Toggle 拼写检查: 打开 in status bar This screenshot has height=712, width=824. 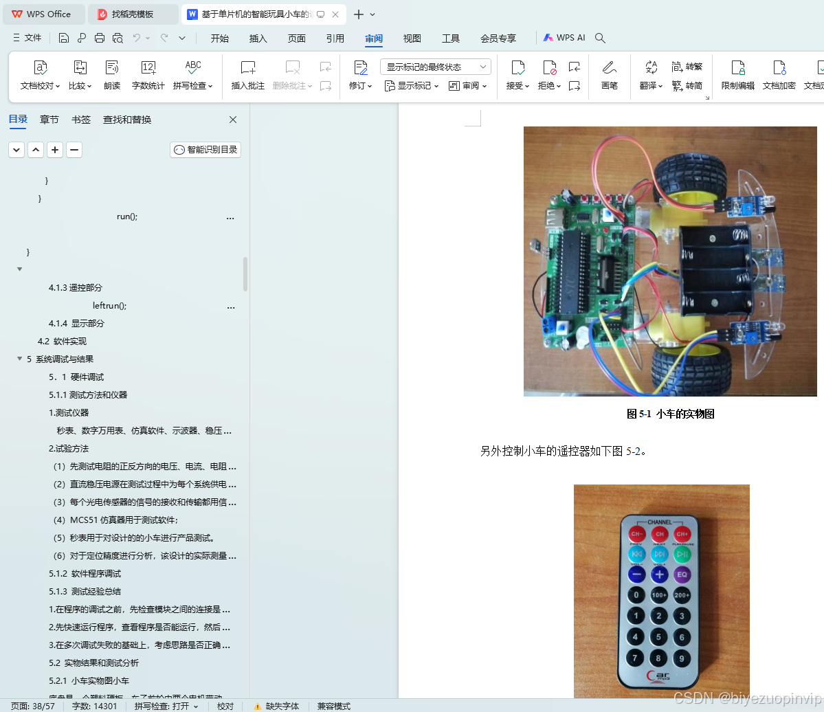[166, 707]
